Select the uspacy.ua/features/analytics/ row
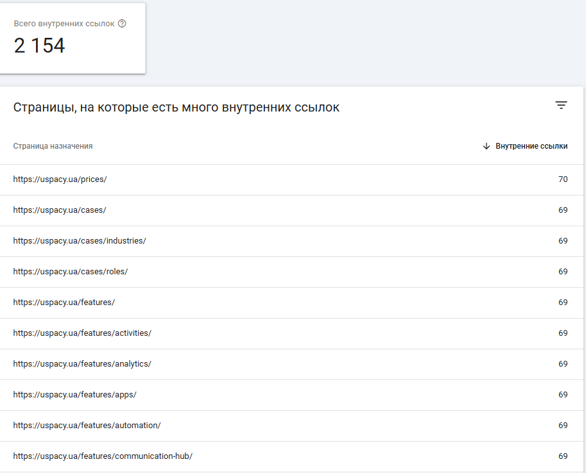Viewport: 586px width, 473px height. [291, 364]
